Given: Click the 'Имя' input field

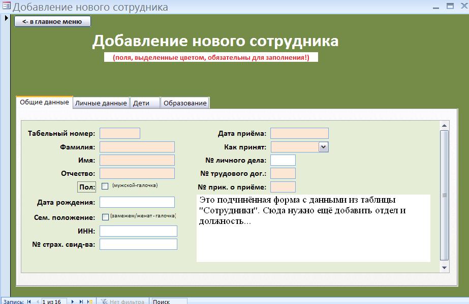Looking at the screenshot, I should point(137,160).
